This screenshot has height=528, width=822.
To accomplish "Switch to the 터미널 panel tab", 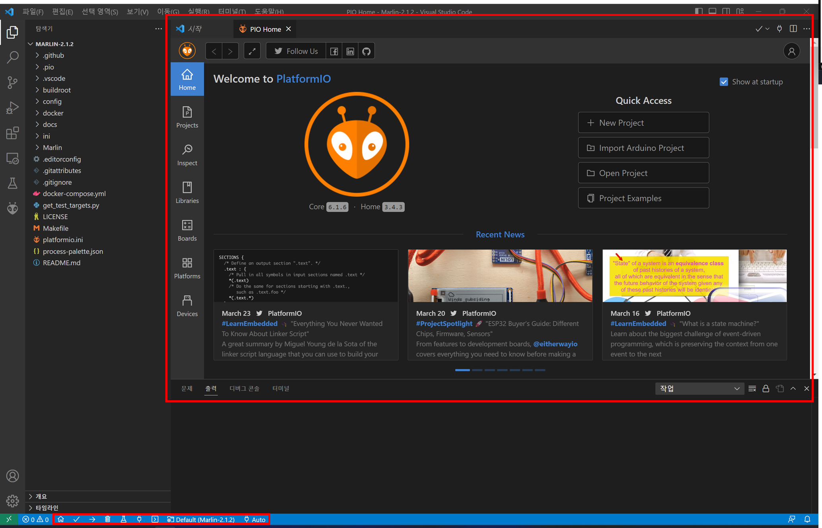I will click(281, 388).
